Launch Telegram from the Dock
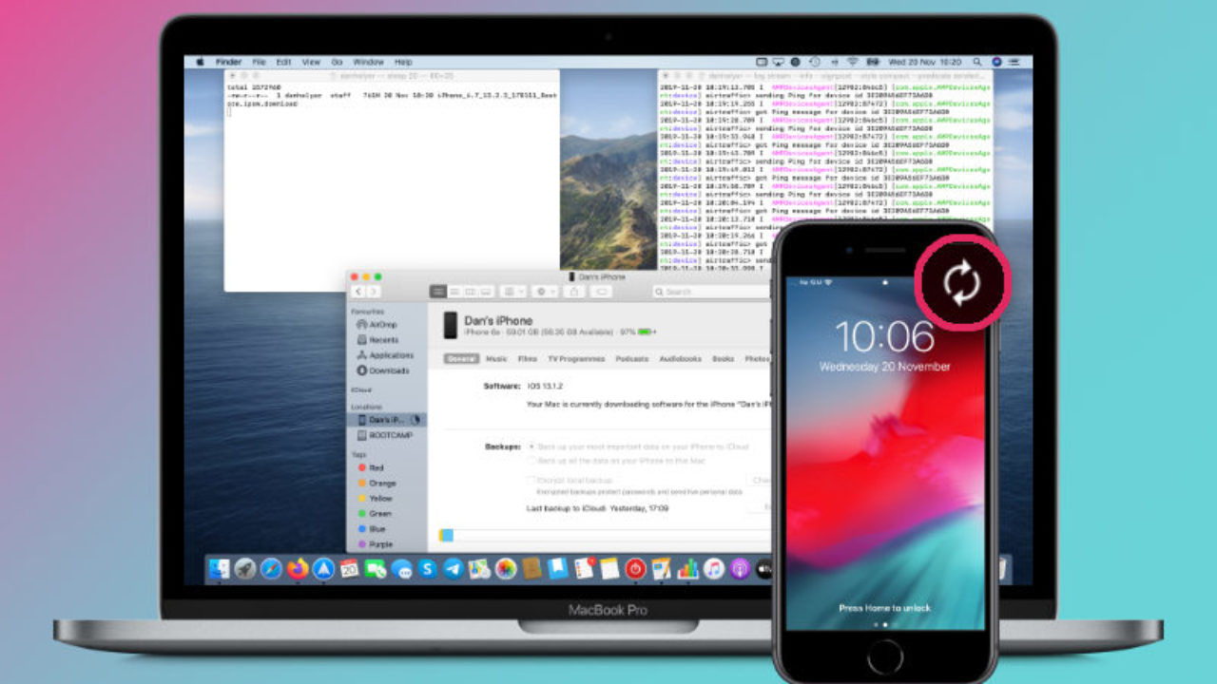Viewport: 1217px width, 684px height. [x=454, y=569]
